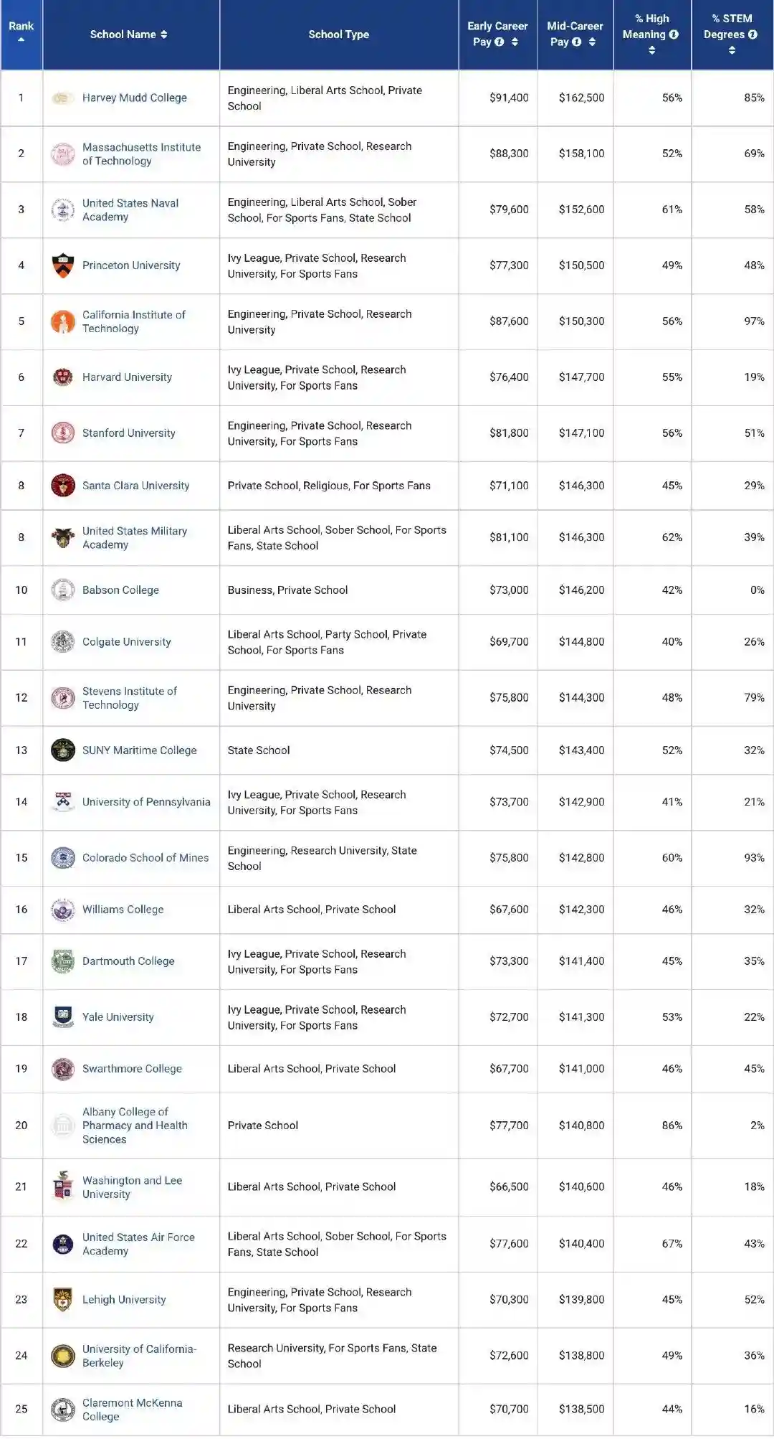The image size is (774, 1439).
Task: Click the Caltech orange logo
Action: coord(63,321)
